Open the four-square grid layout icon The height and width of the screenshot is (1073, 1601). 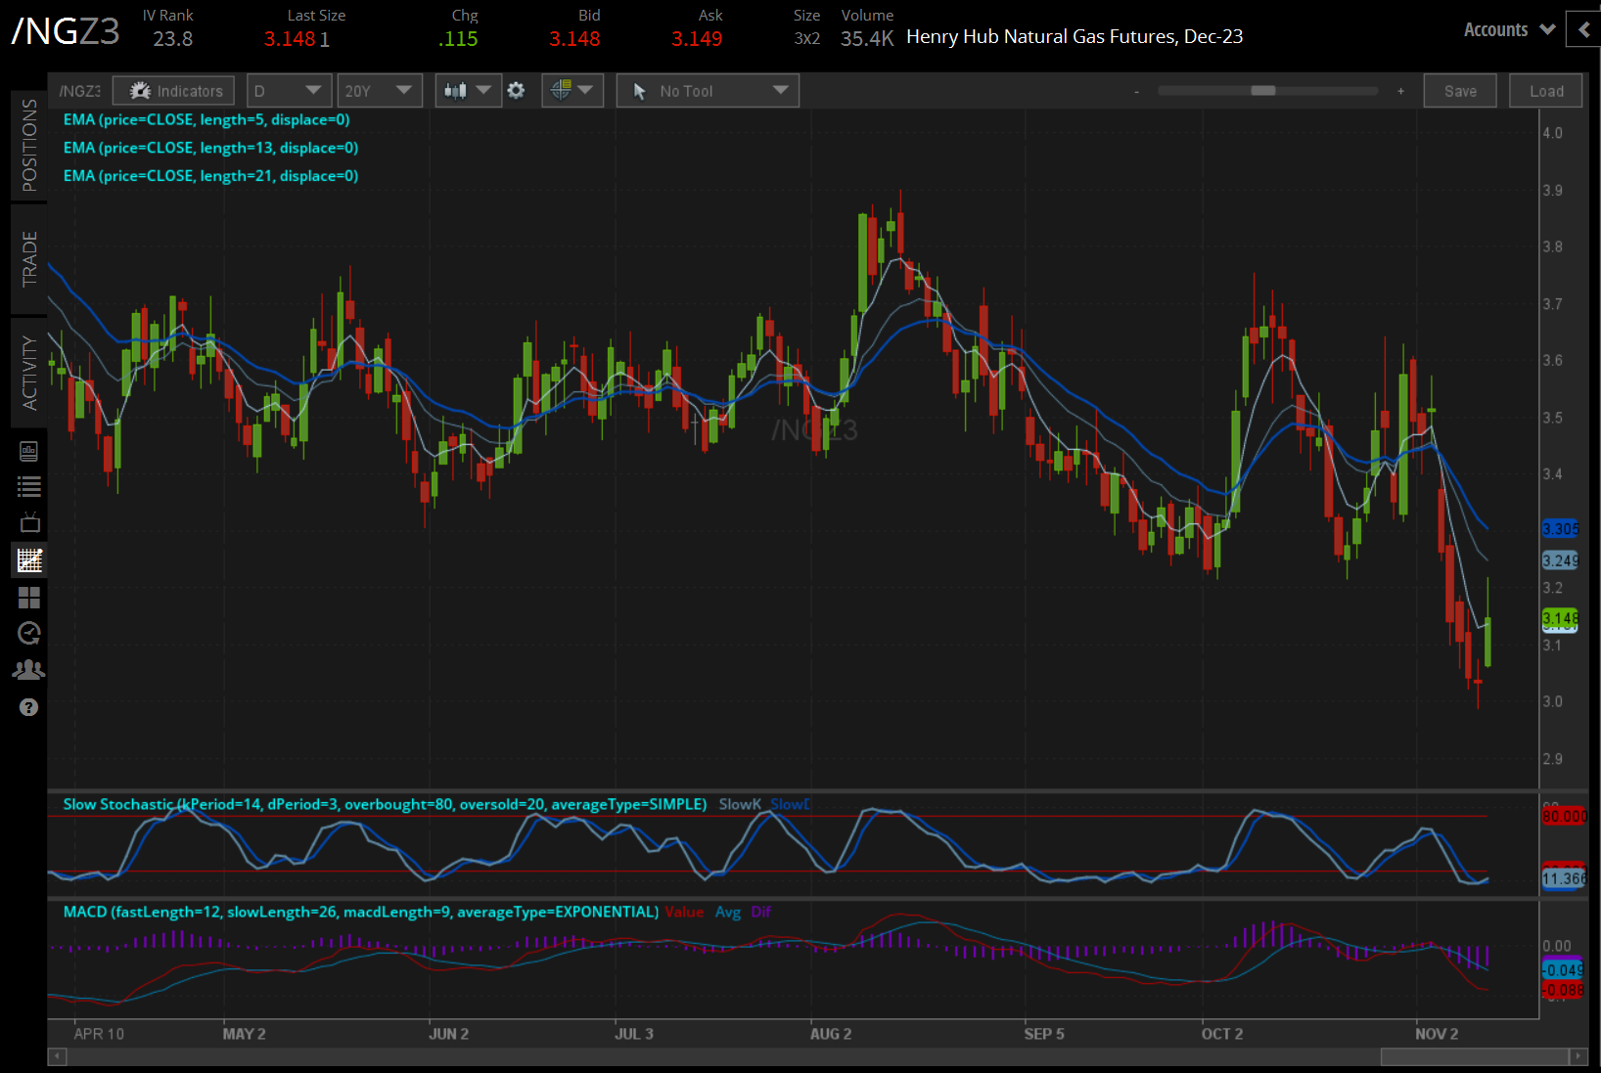pyautogui.click(x=29, y=597)
